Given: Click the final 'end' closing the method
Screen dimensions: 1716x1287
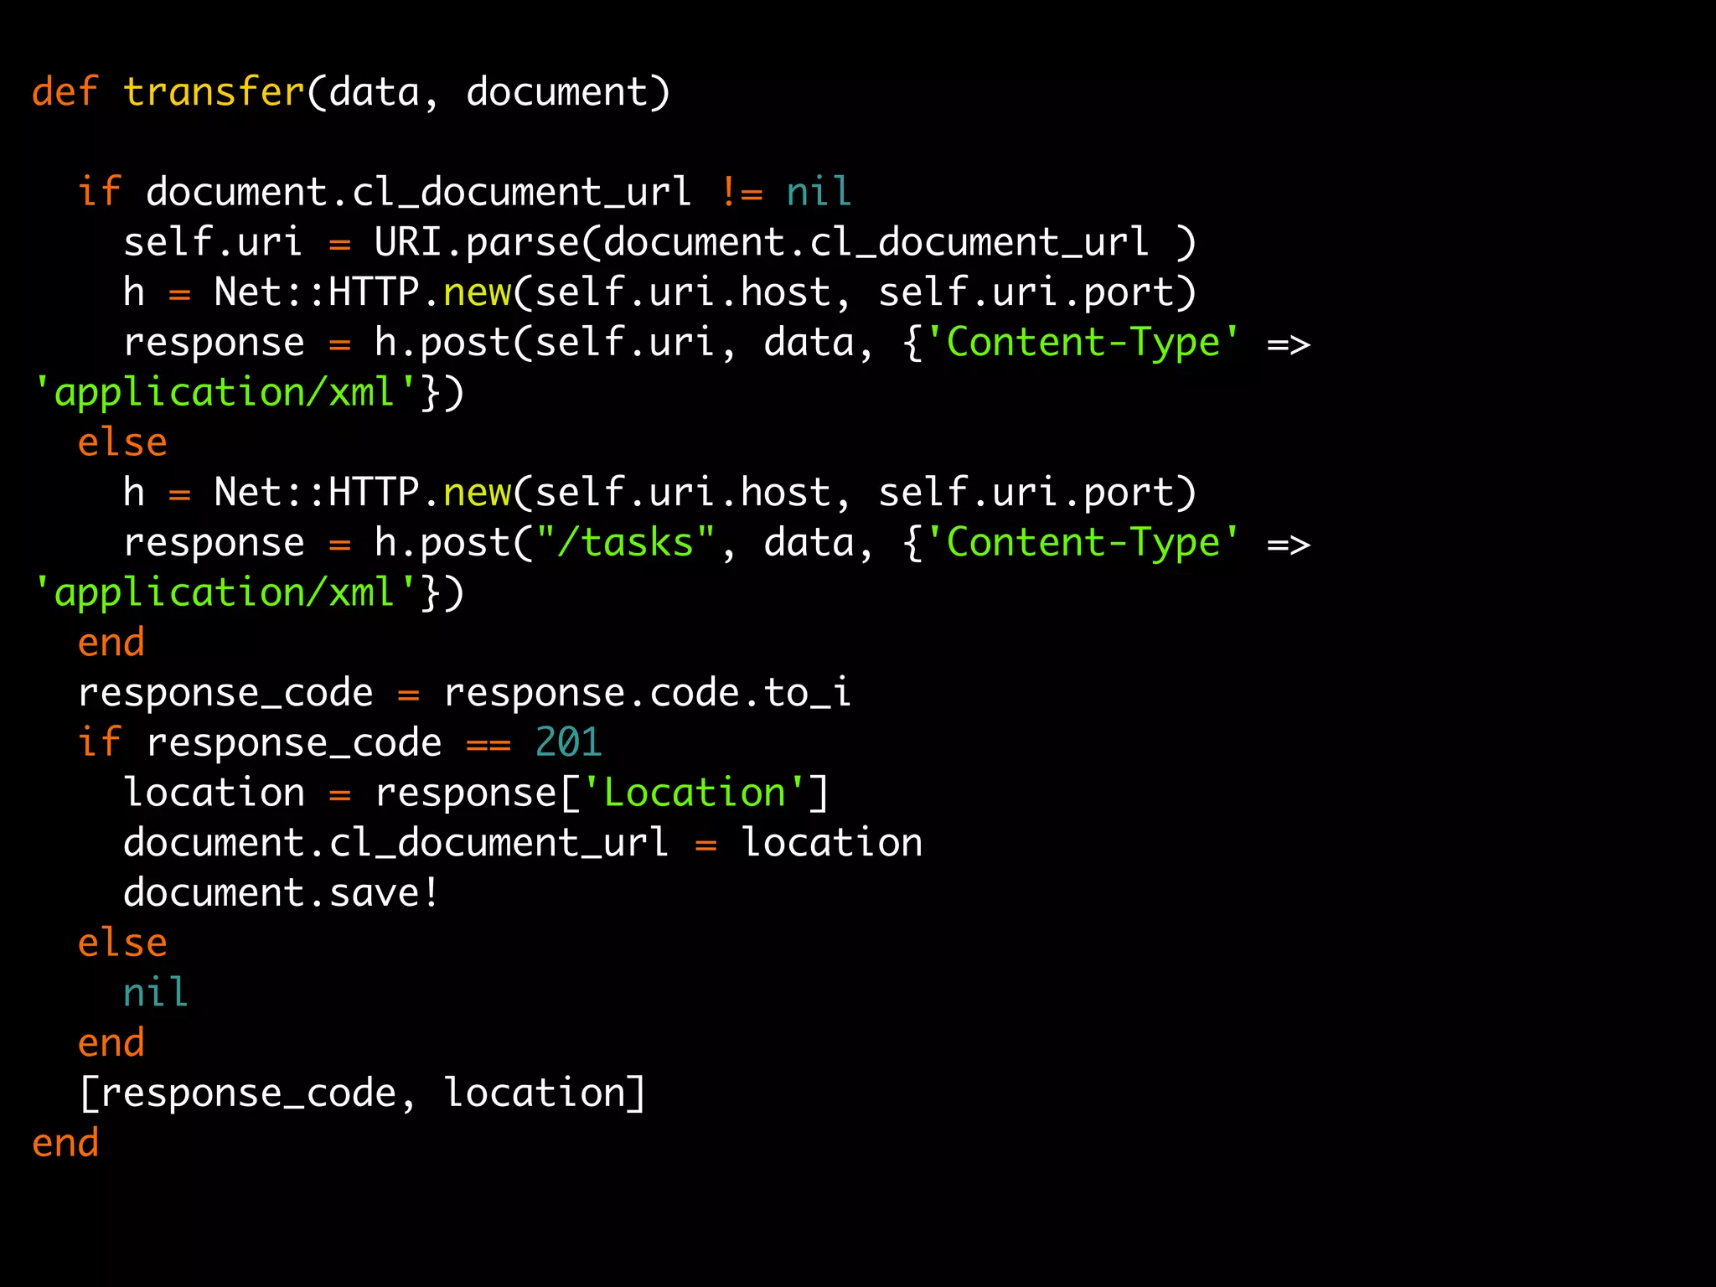Looking at the screenshot, I should point(65,1144).
